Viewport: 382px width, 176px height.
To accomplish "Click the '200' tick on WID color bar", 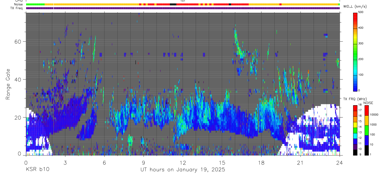I will point(361,59).
